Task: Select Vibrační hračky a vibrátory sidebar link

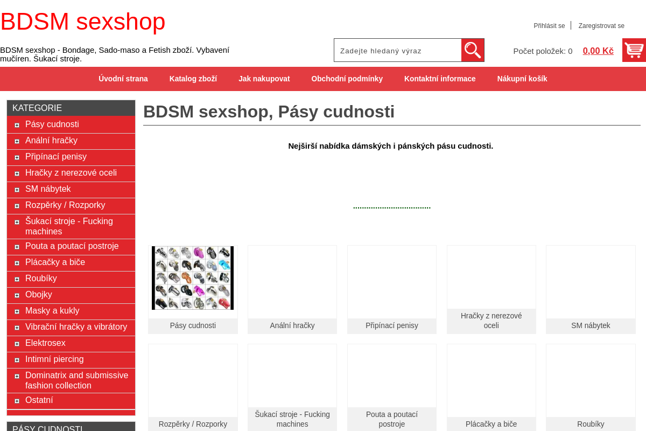Action: [76, 327]
